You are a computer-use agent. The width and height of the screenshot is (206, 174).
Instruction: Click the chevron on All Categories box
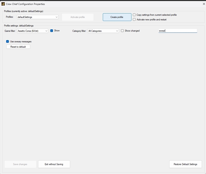pos(117,31)
